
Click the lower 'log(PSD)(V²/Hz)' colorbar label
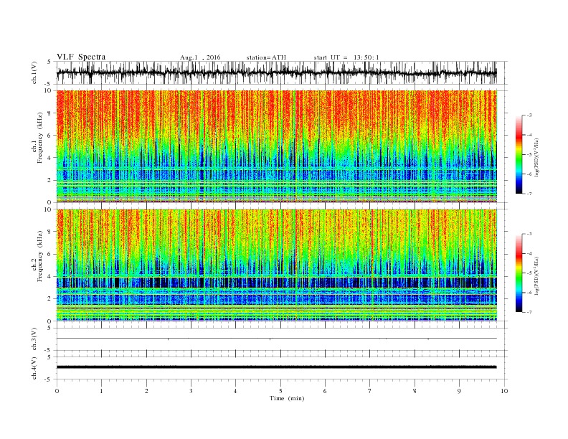(x=537, y=275)
